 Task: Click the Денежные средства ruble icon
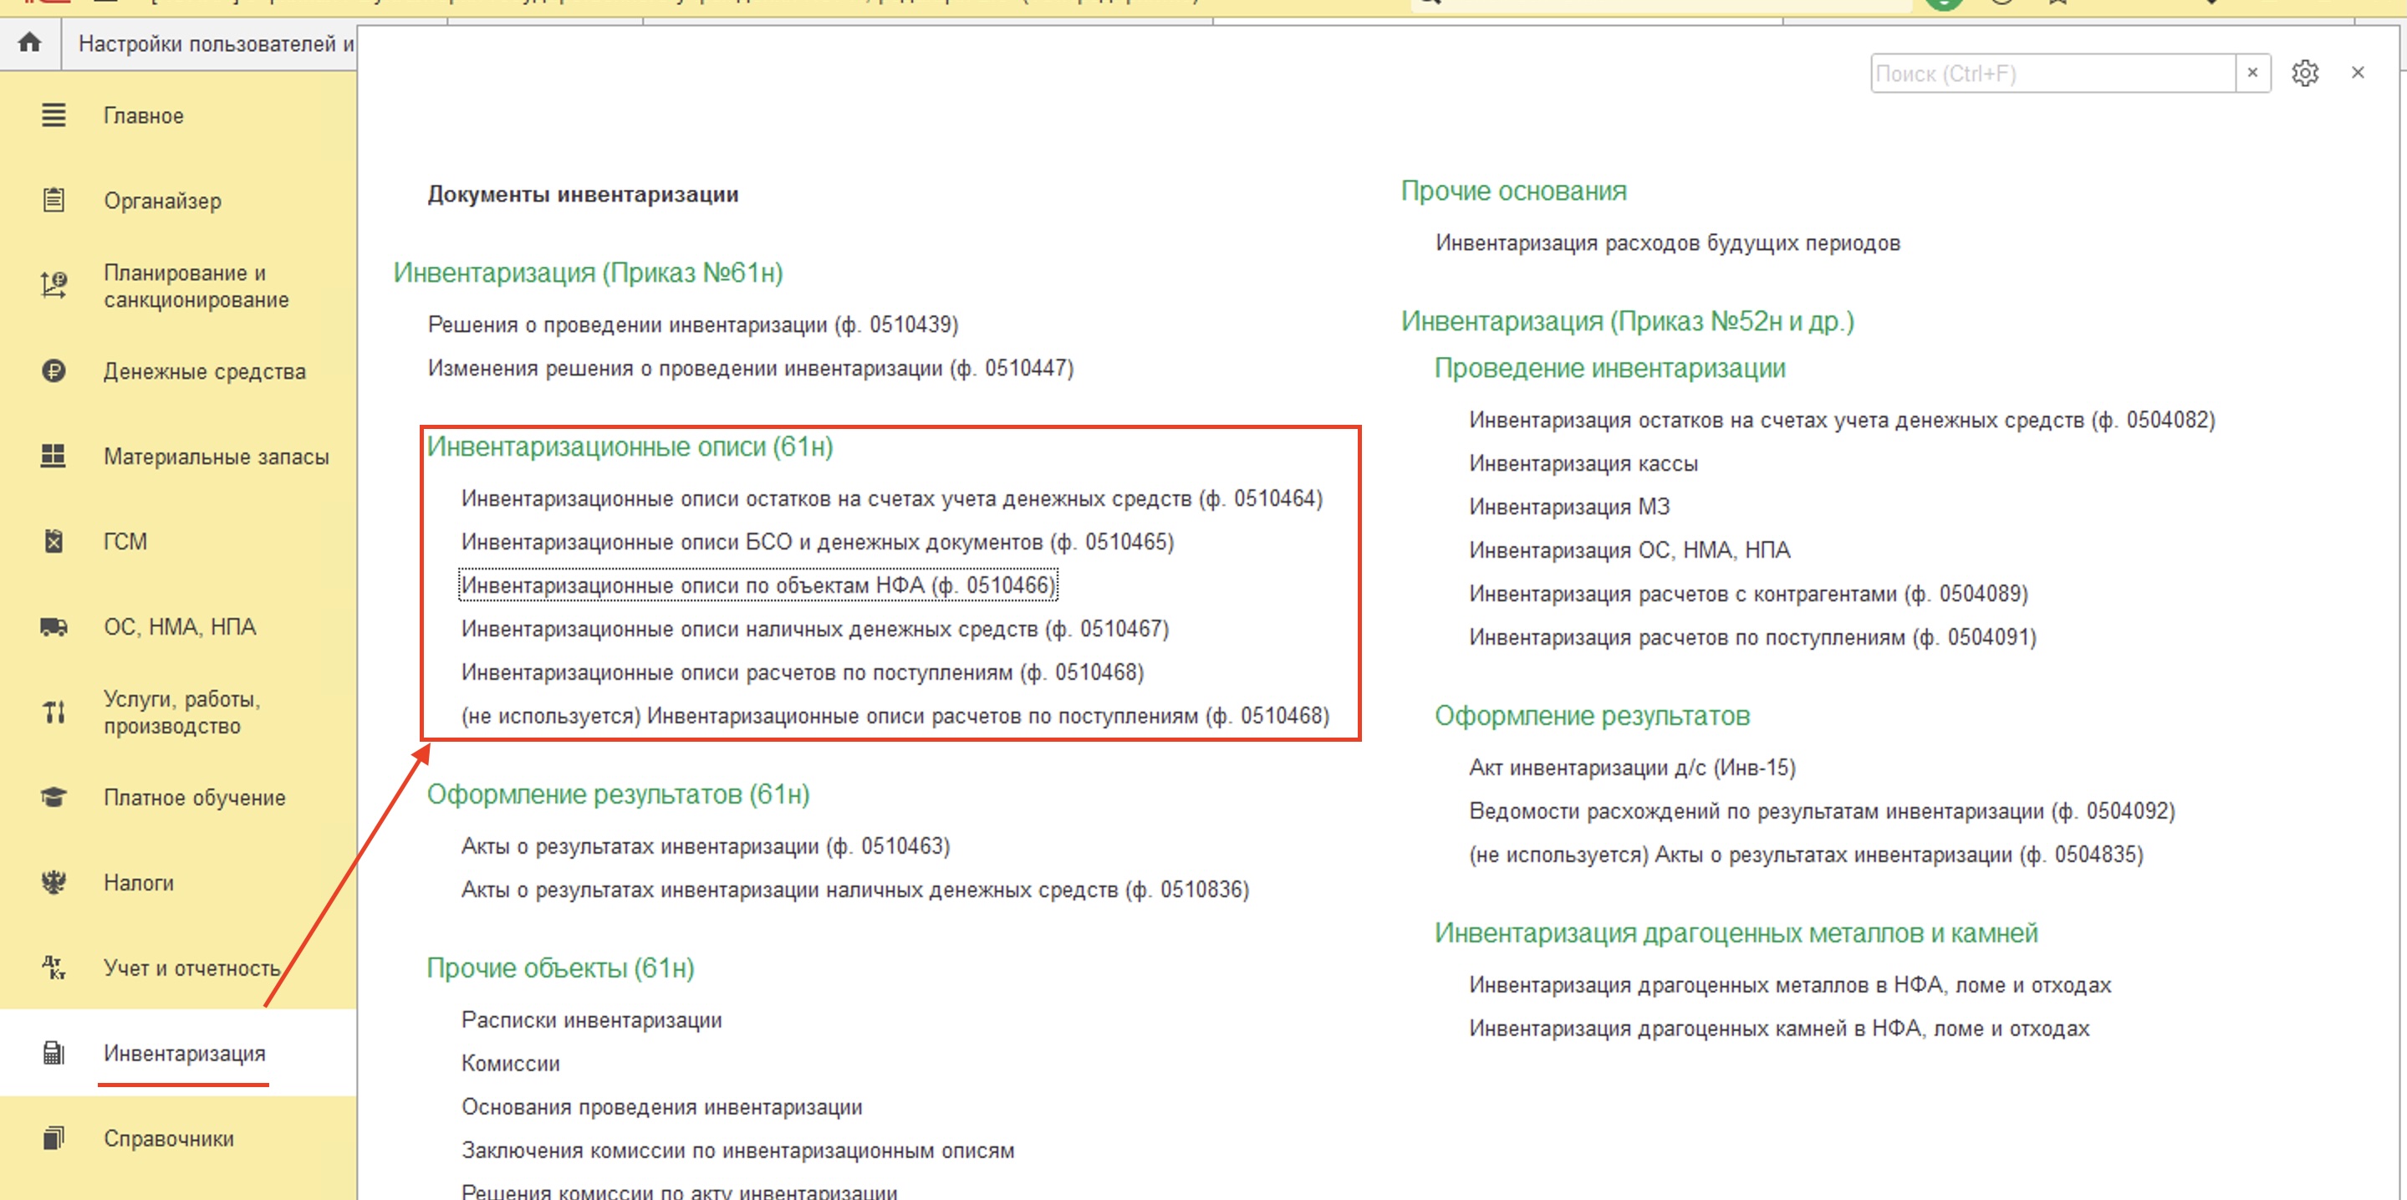pyautogui.click(x=54, y=371)
